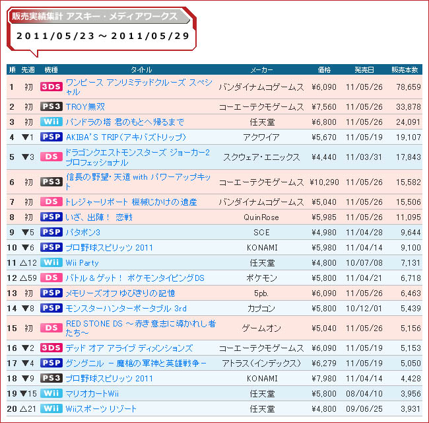The image size is (429, 423).
Task: Click the PSP badge beside グングニル
Action: pyautogui.click(x=51, y=363)
